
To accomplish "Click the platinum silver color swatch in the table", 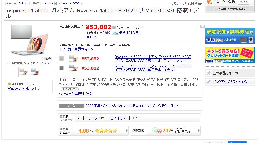I will (x=61, y=59).
